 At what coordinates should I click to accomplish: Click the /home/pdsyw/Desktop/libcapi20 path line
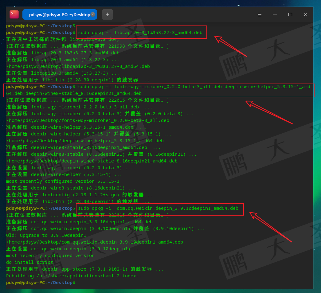[78, 66]
